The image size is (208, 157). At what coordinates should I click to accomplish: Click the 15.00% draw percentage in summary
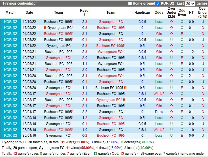click(x=113, y=142)
